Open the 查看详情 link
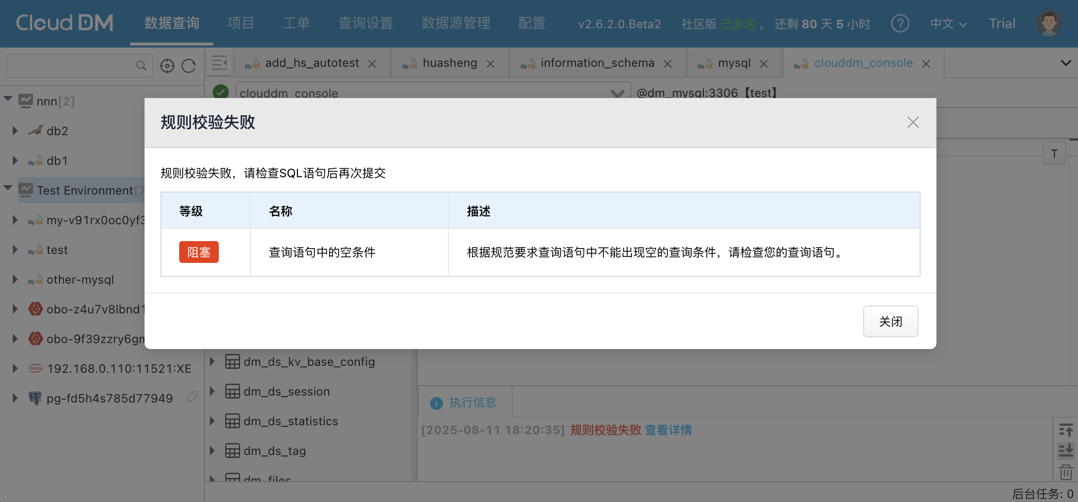Viewport: 1078px width, 502px height. [668, 430]
